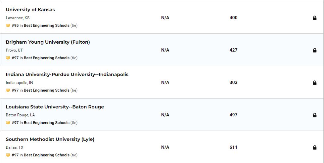Open Southern Methodist University (Lyle) page

click(50, 139)
